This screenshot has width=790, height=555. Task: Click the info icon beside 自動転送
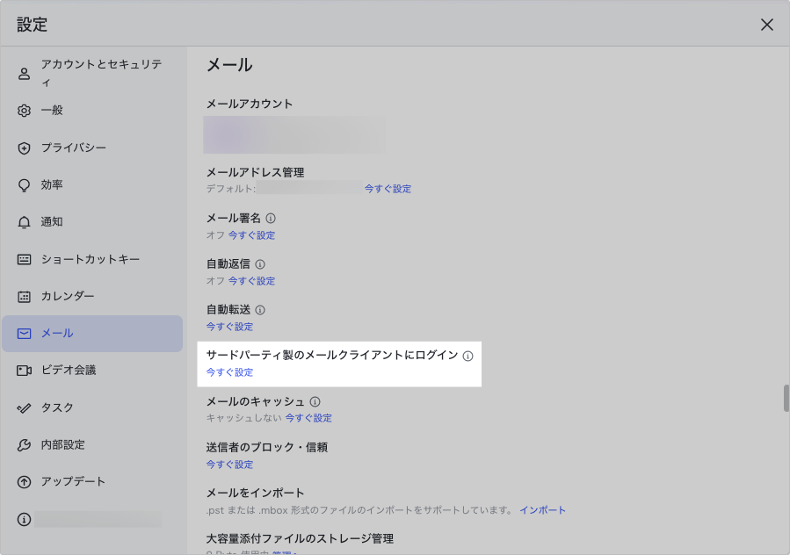click(260, 310)
